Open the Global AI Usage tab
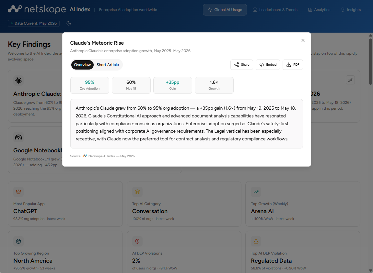 (x=225, y=10)
